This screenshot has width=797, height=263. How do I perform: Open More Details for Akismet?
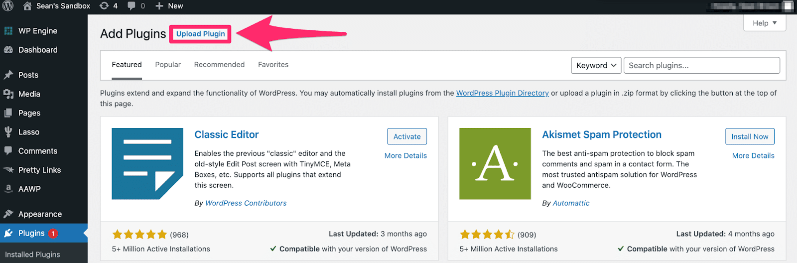tap(753, 155)
